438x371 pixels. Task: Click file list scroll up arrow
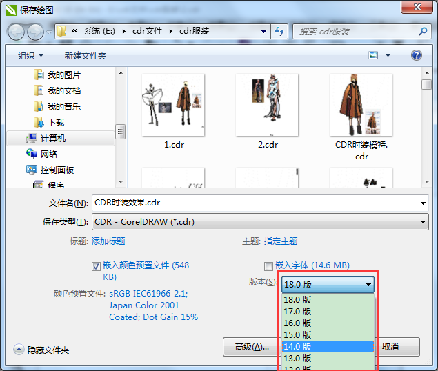(x=427, y=73)
